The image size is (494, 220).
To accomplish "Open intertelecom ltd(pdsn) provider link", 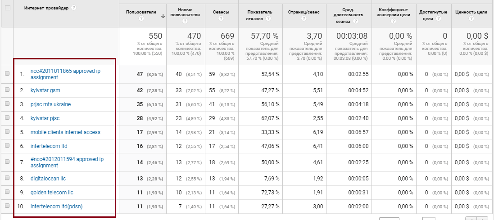I will pos(56,207).
